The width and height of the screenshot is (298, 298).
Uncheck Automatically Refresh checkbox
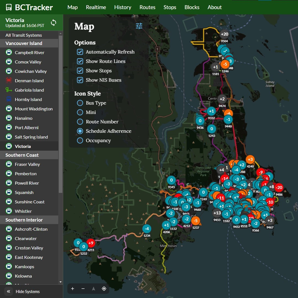click(x=80, y=52)
